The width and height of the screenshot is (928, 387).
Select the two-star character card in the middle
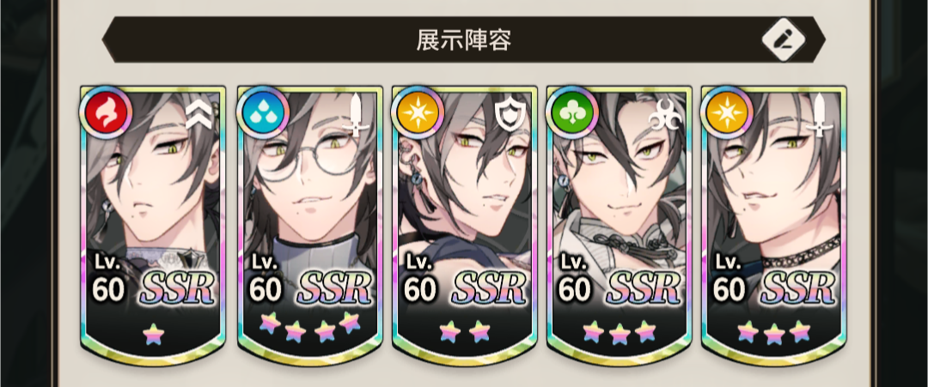coord(465,226)
